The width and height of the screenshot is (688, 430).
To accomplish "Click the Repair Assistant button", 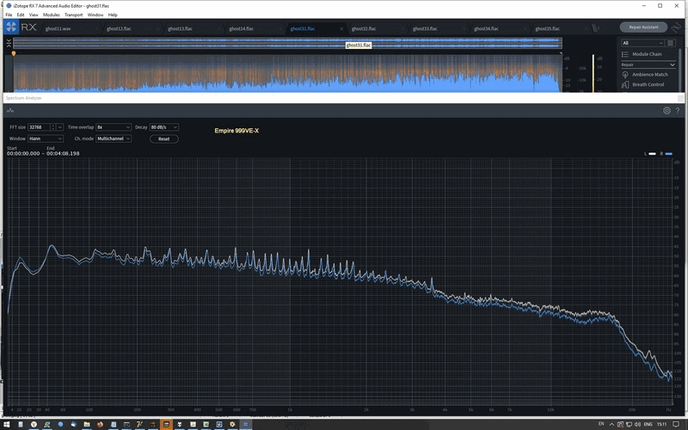I will (643, 28).
